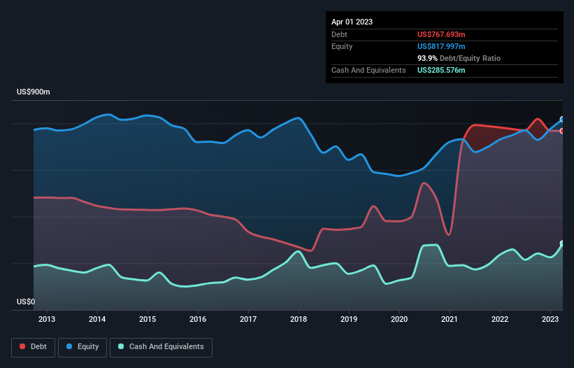Image resolution: width=574 pixels, height=368 pixels.
Task: Click Cash And Equivalents label in tooltip
Action: click(x=368, y=70)
